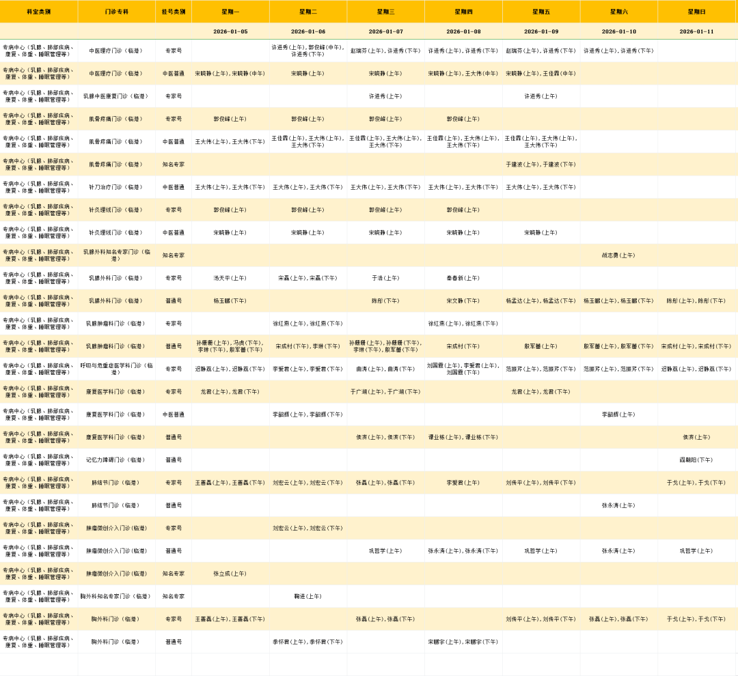Select the 2026-01-05 date cell

[230, 31]
